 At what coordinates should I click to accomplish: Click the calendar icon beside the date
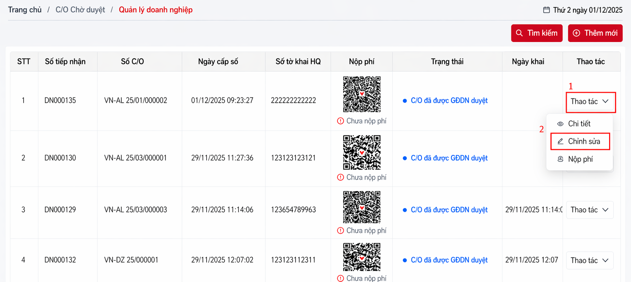coord(547,10)
